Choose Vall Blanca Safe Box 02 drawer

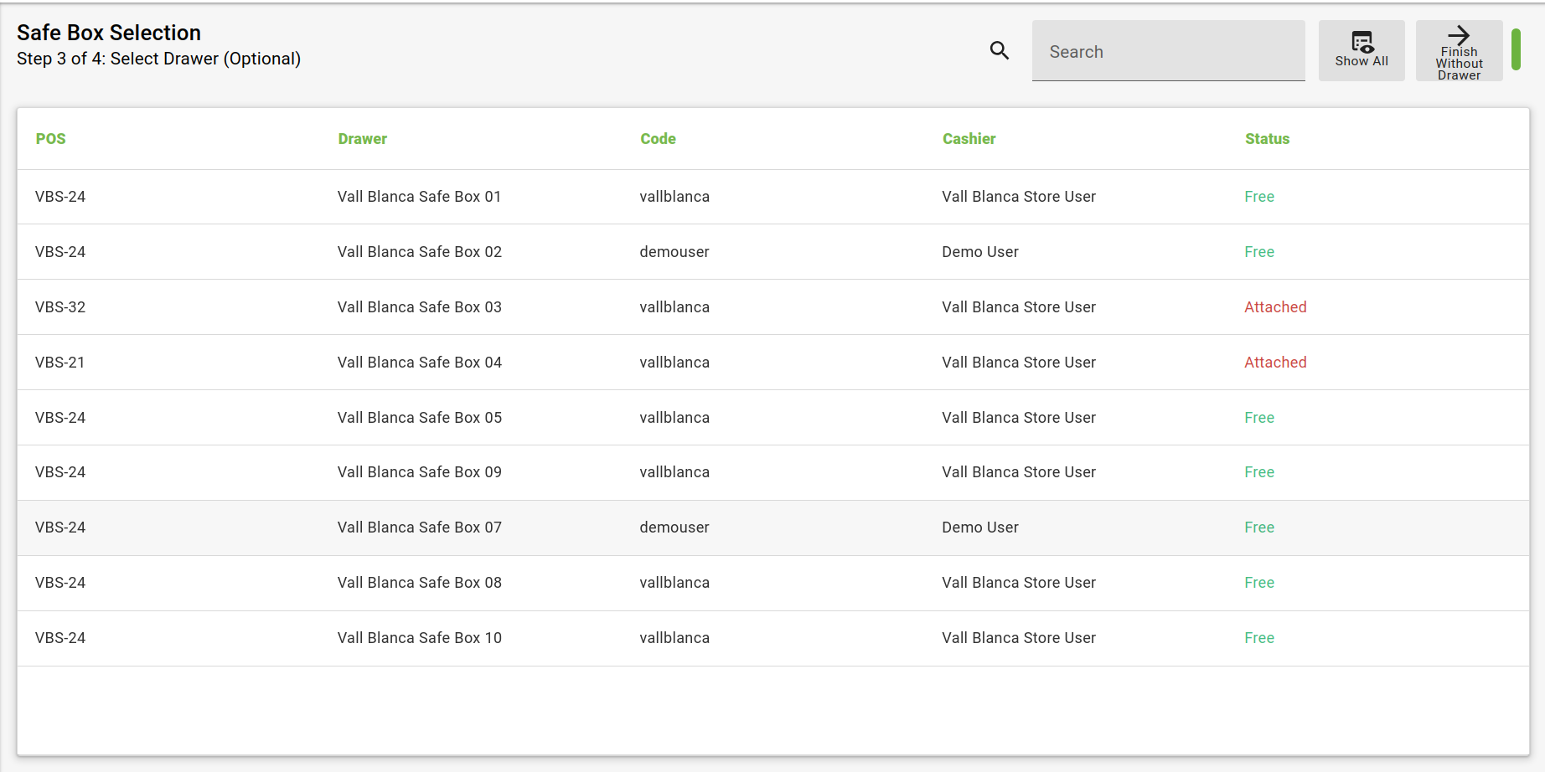coord(419,252)
